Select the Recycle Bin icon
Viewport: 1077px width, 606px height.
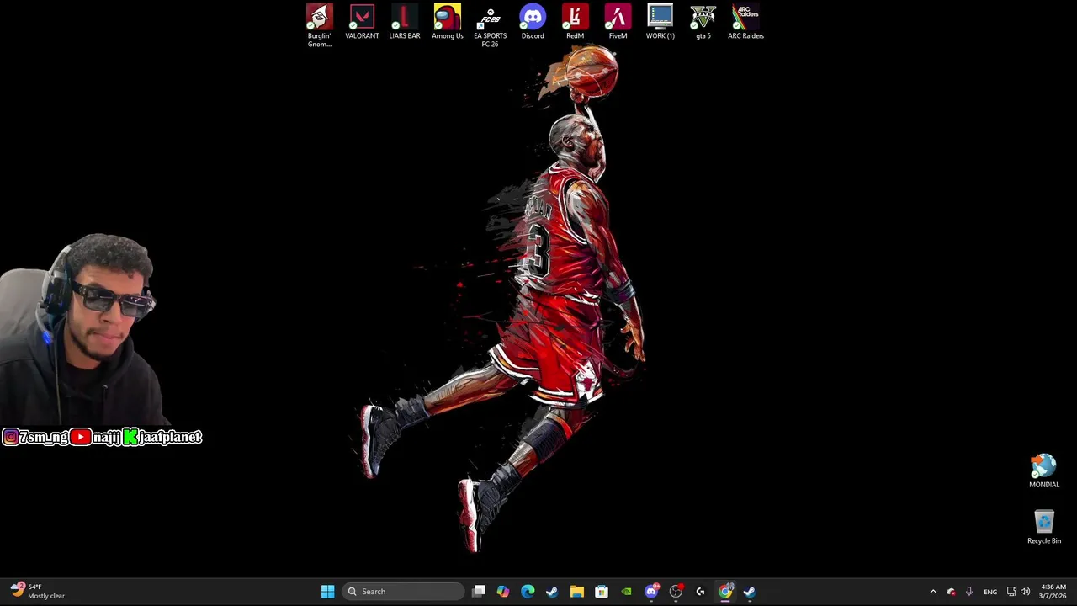pos(1044,527)
